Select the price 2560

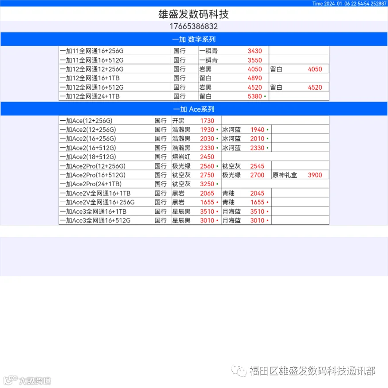point(207,166)
